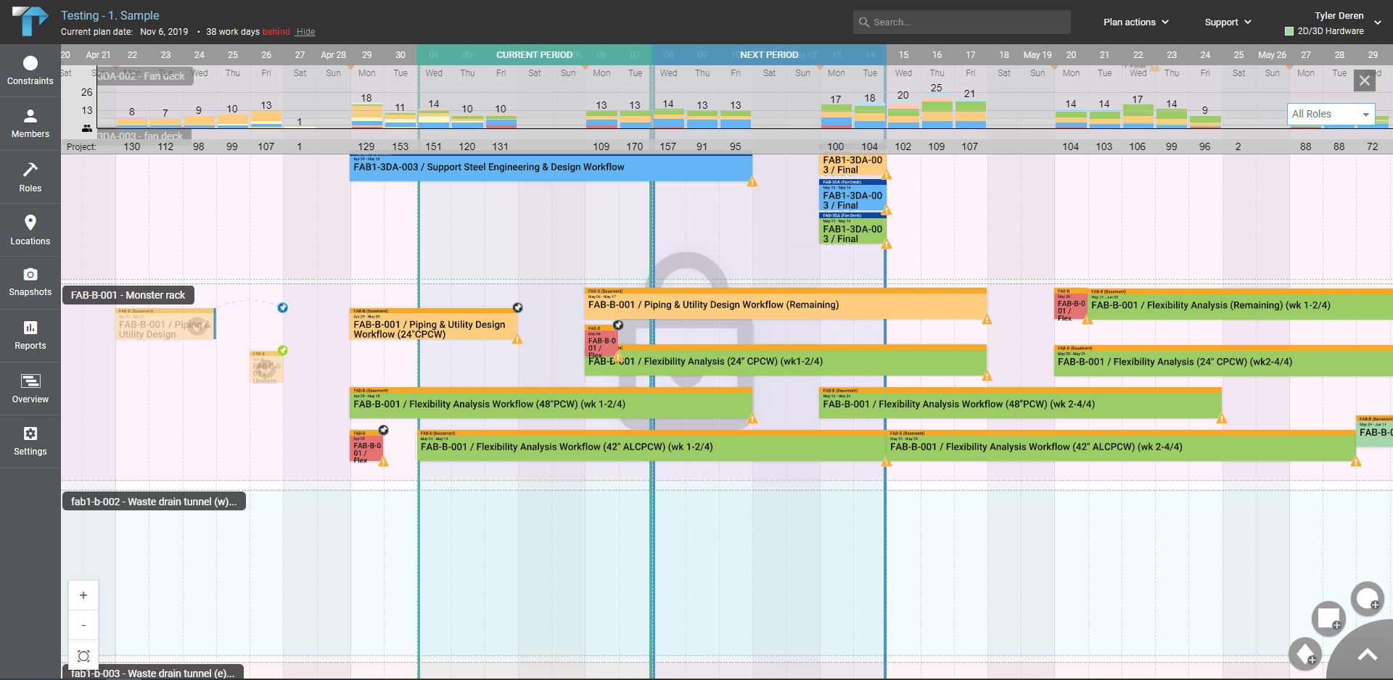Toggle the lock on the Piping & Utility Design ticket

pyautogui.click(x=518, y=307)
